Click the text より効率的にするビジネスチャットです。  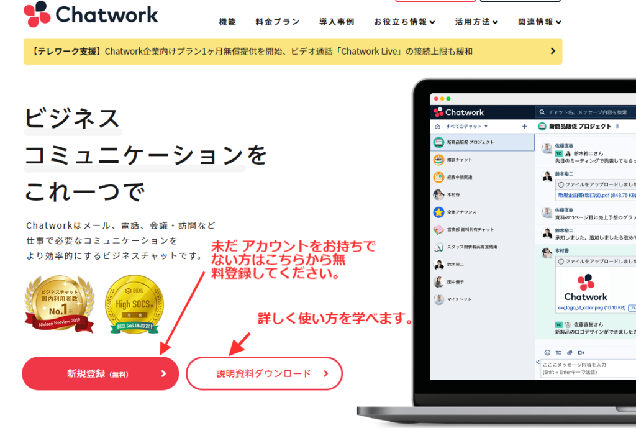115,256
